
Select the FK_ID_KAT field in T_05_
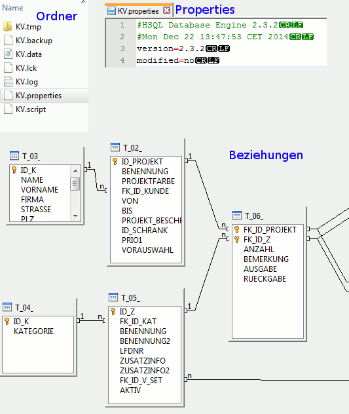pos(138,322)
